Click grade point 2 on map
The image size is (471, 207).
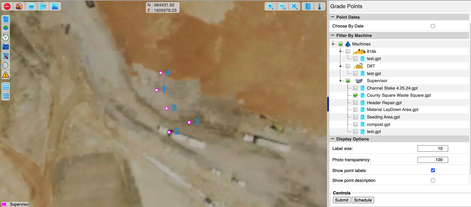(169, 132)
